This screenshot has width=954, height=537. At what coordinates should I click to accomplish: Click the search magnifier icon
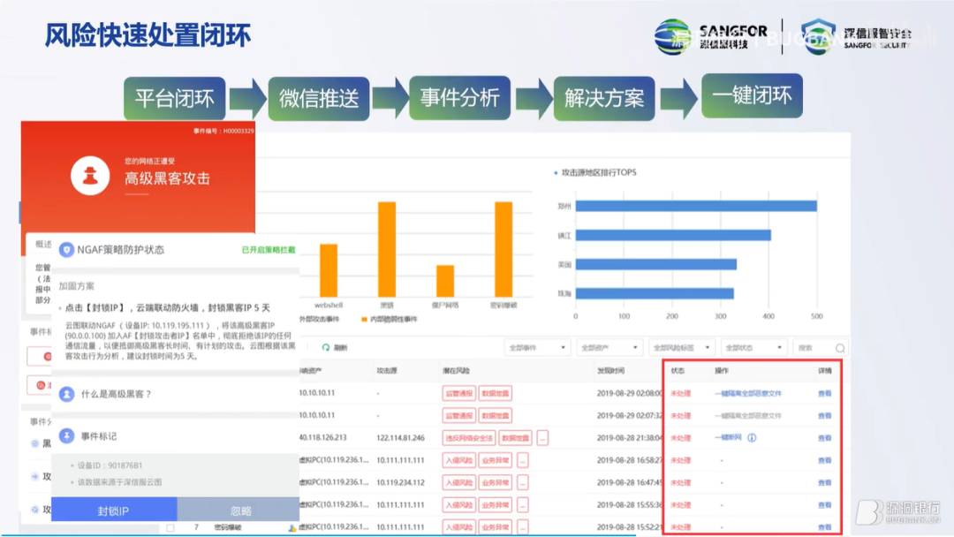840,348
